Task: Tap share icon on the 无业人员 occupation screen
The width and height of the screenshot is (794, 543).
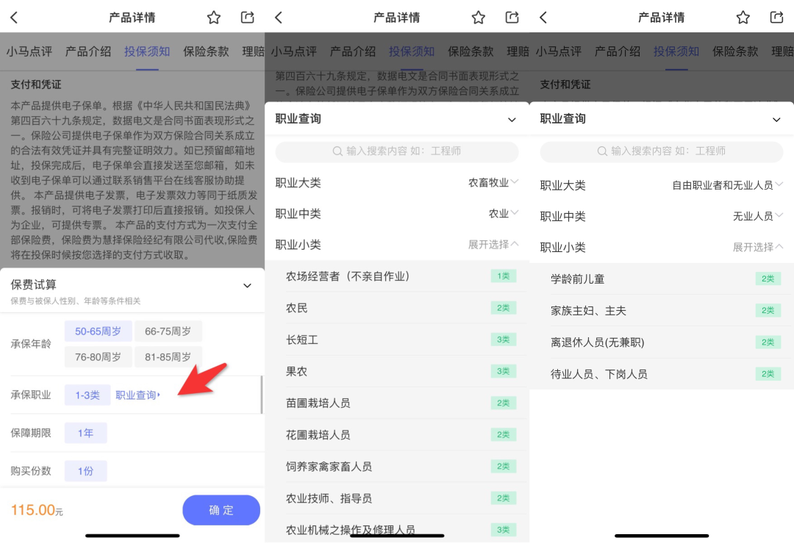Action: click(776, 18)
